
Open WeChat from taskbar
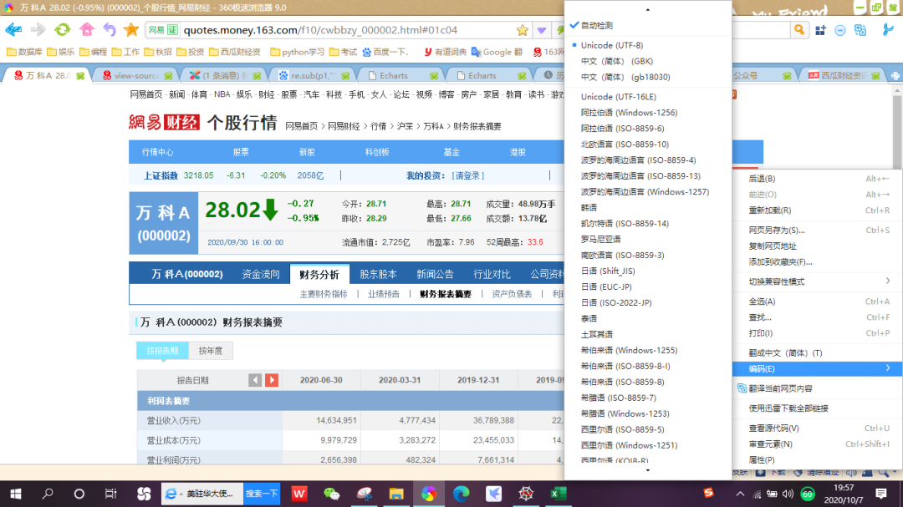332,494
